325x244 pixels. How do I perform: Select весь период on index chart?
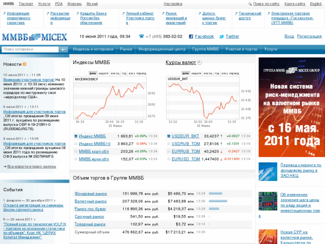click(x=137, y=73)
